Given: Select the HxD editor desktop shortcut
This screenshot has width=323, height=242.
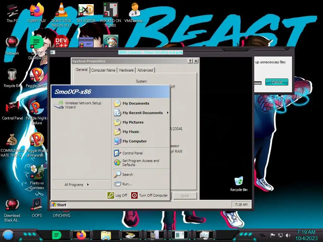Looking at the screenshot, I should point(86,13).
